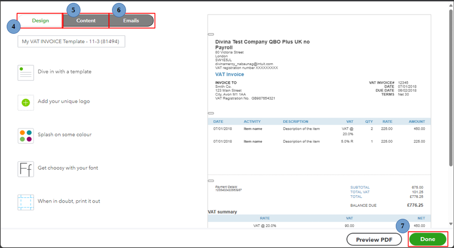The image size is (454, 248).
Task: Switch to the Content tab
Action: [86, 20]
